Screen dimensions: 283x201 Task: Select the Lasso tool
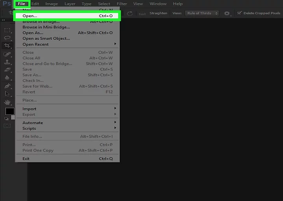pos(7,38)
